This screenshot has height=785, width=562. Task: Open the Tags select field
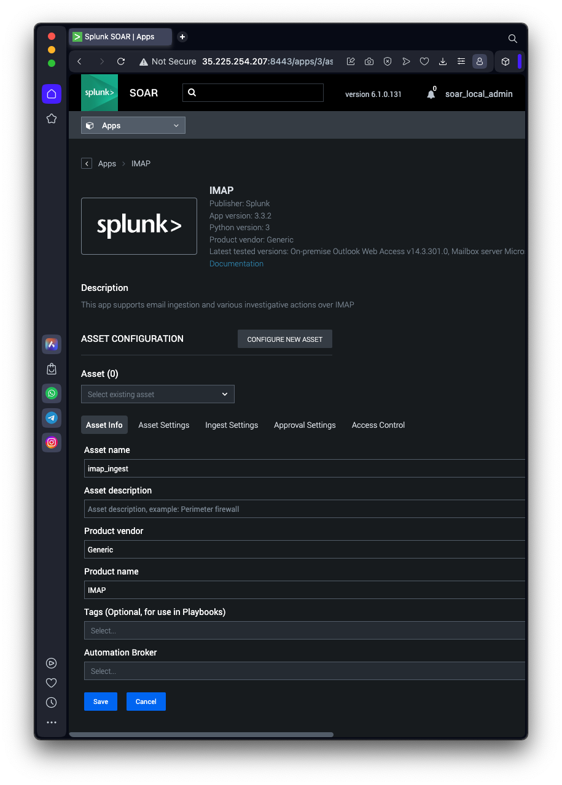point(305,630)
